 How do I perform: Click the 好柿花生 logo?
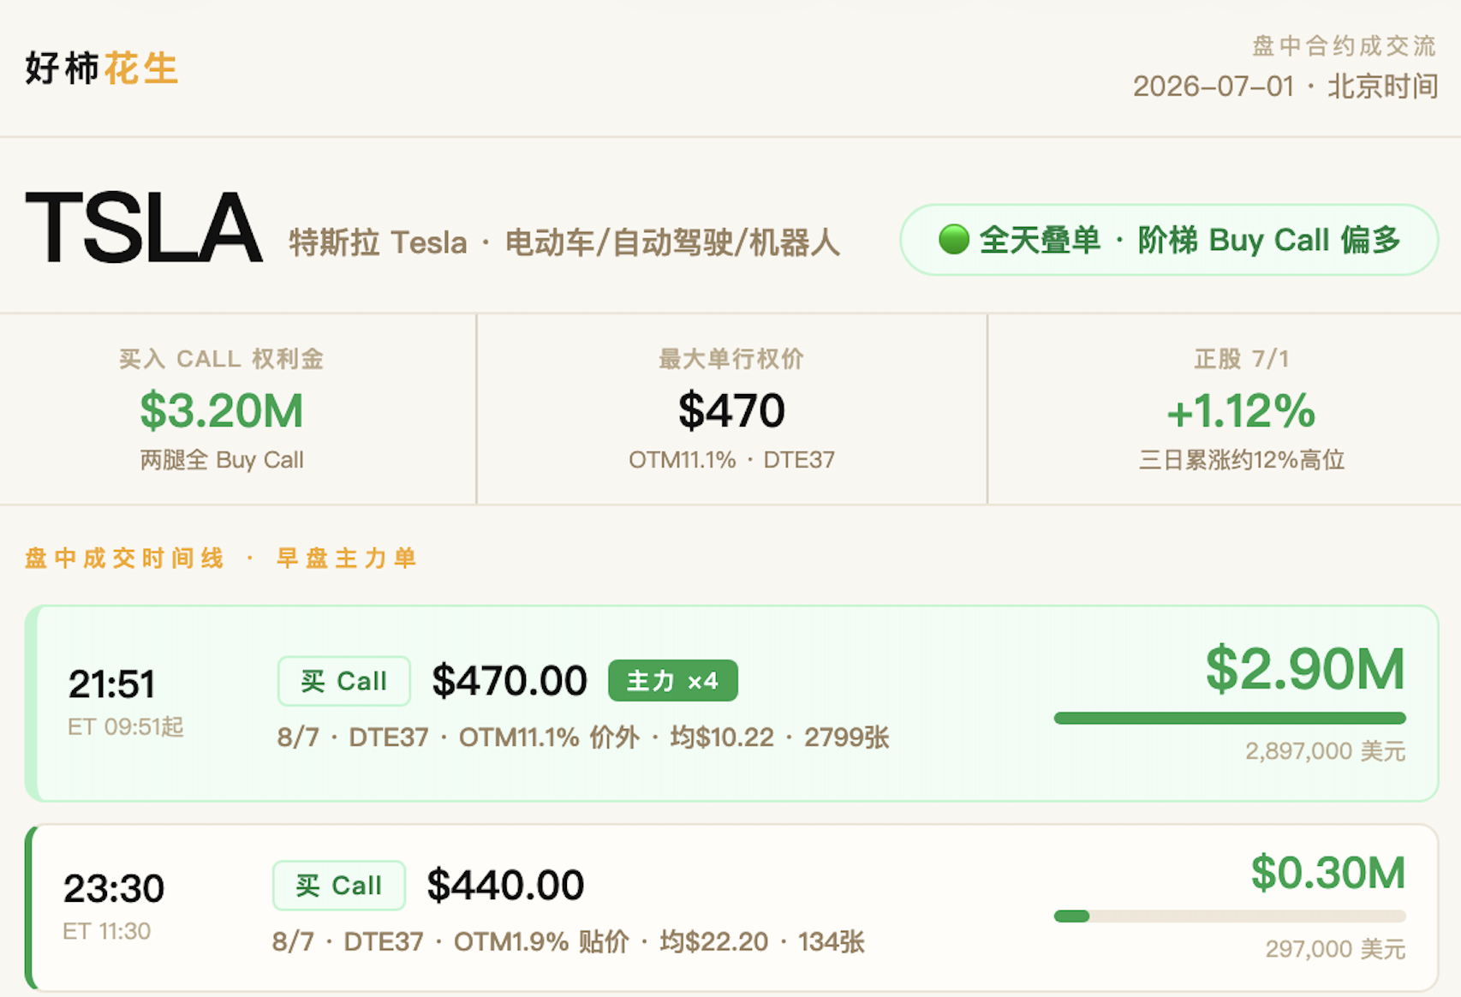pos(101,69)
